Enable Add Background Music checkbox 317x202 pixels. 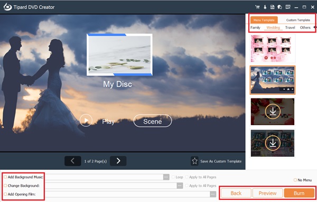click(5, 177)
